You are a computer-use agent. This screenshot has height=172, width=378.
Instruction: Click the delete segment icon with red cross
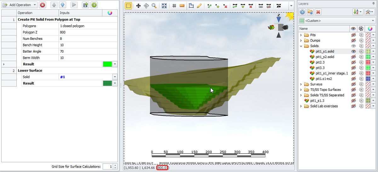click(251, 6)
